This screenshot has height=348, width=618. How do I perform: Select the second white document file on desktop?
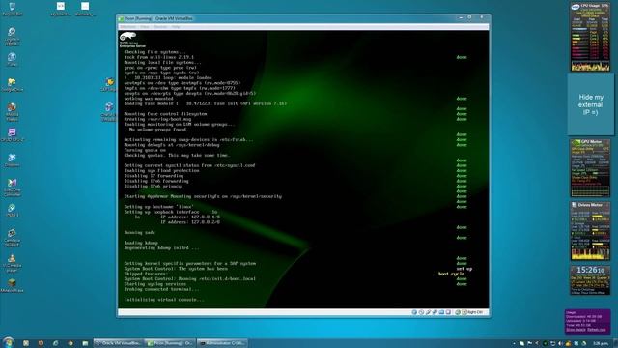85,8
